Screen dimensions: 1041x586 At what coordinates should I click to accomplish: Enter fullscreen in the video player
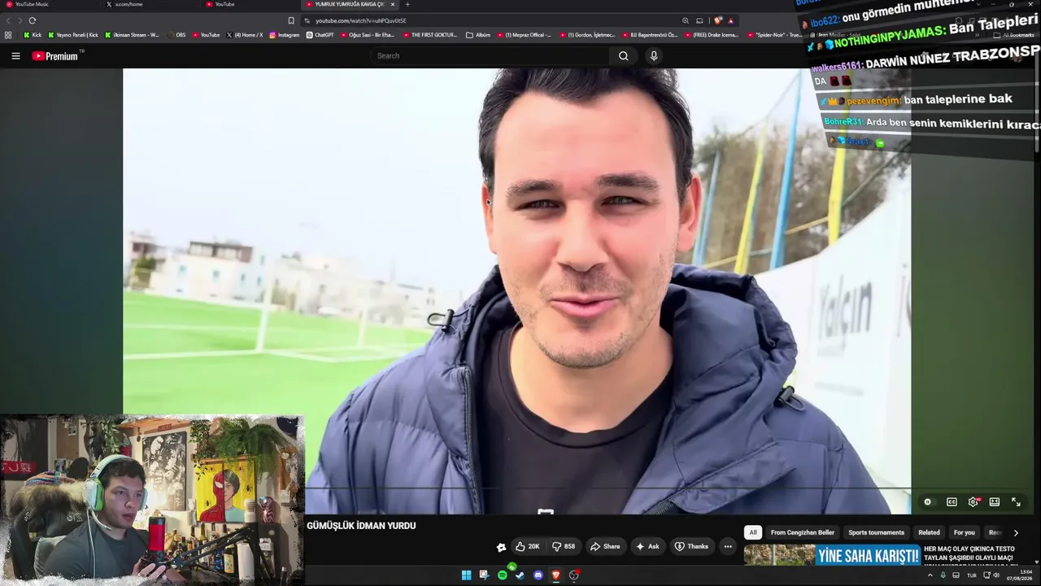pos(1016,502)
